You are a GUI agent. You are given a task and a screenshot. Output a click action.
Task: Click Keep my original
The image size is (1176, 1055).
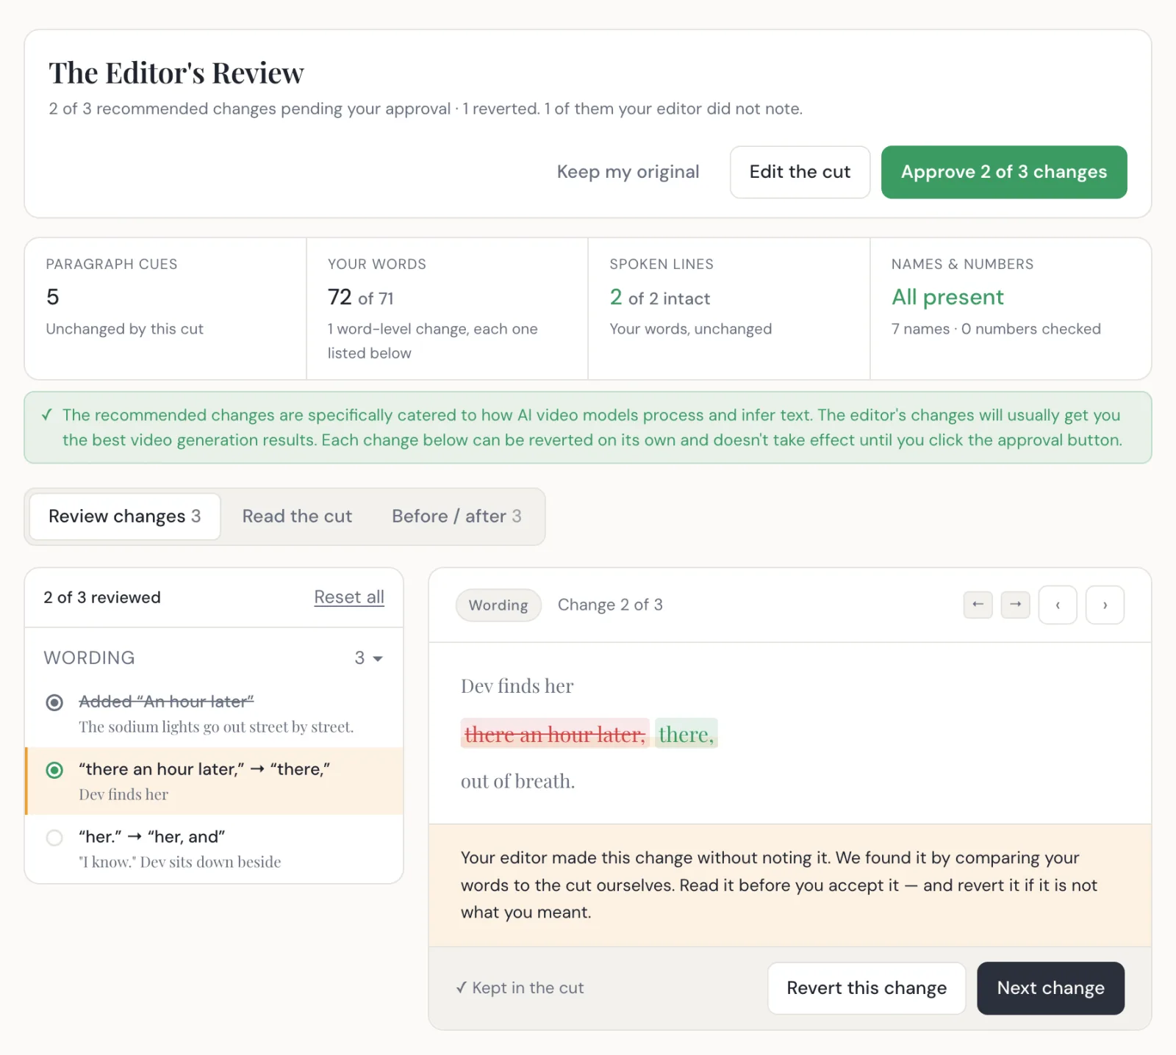pos(628,172)
